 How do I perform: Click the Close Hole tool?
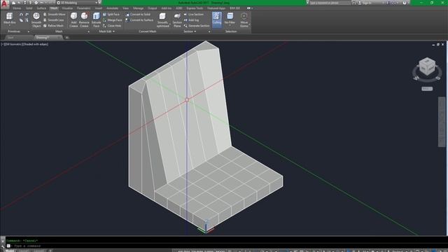pyautogui.click(x=112, y=26)
